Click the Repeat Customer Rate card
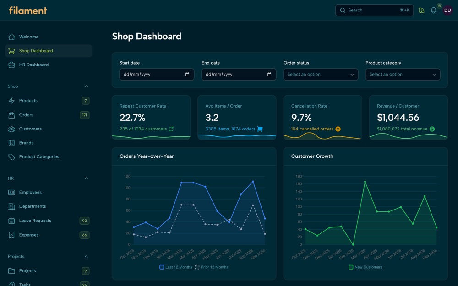Viewport: 458px width, 286px height. [x=151, y=118]
